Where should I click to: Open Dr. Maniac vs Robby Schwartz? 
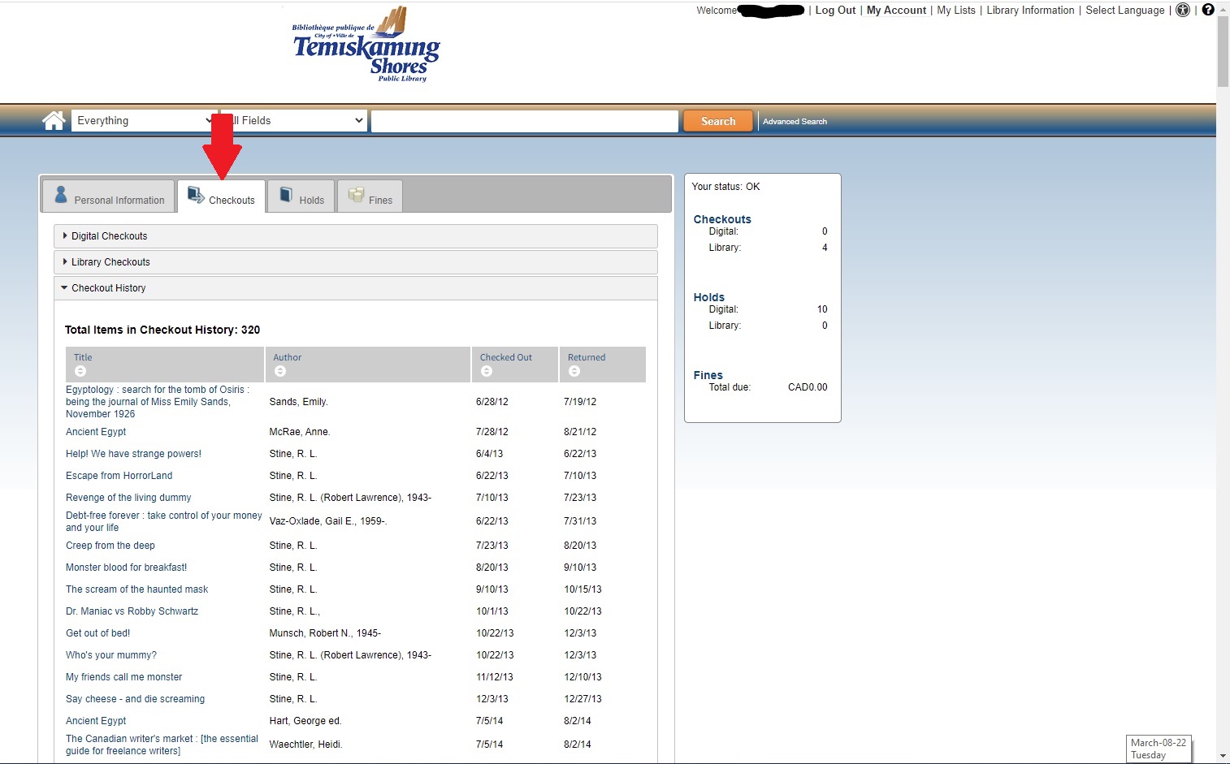click(x=132, y=611)
